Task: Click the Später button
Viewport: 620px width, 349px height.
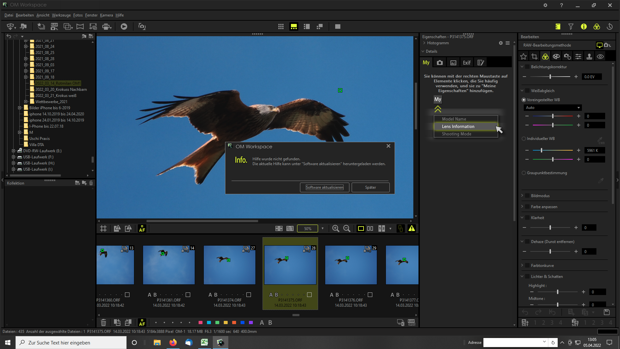Action: [x=370, y=187]
